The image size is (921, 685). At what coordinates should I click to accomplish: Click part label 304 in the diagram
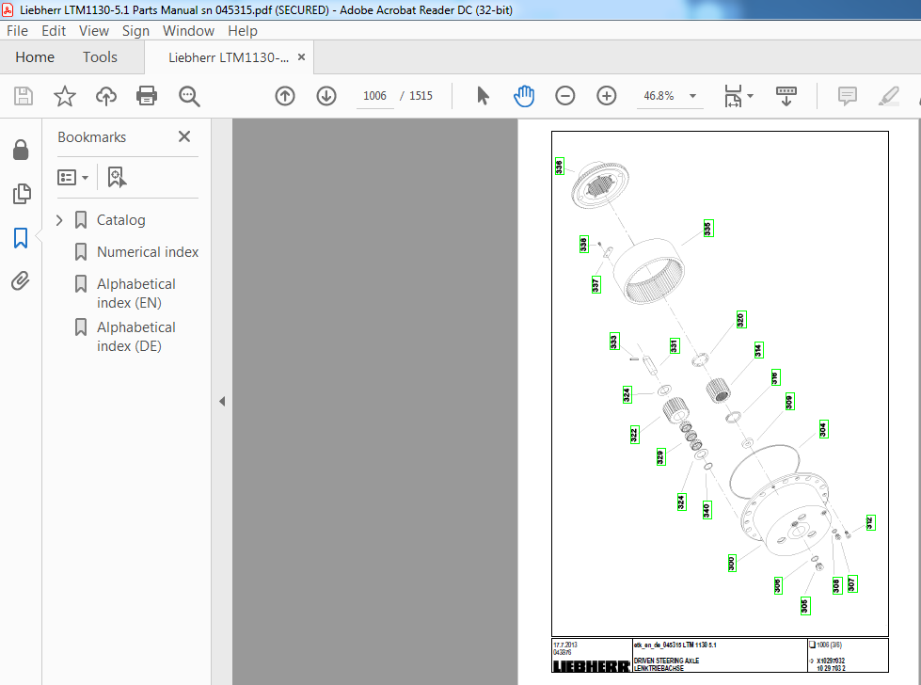pos(823,429)
